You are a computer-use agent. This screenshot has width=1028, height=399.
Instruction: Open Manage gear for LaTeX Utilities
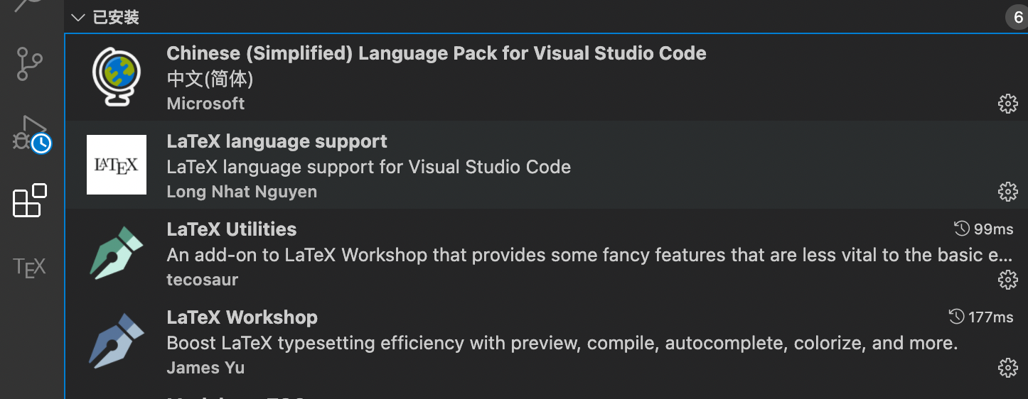click(1007, 280)
